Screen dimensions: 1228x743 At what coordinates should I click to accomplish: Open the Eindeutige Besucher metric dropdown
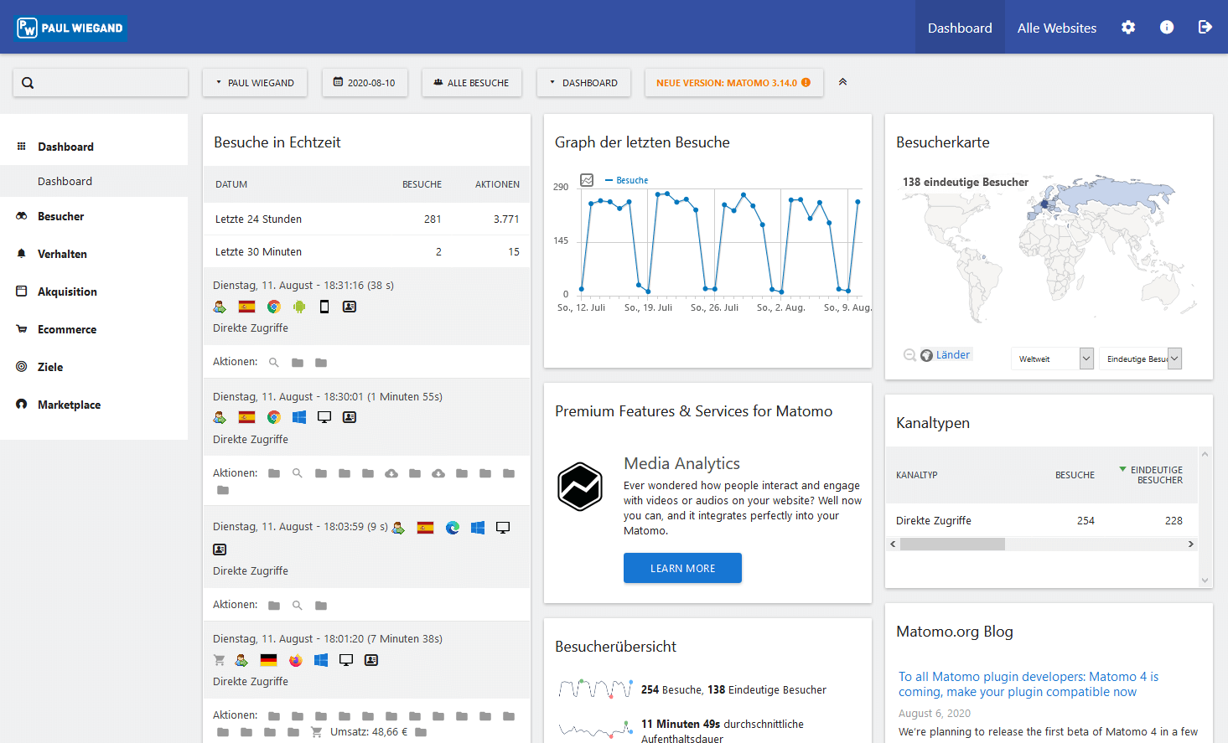pos(1140,359)
